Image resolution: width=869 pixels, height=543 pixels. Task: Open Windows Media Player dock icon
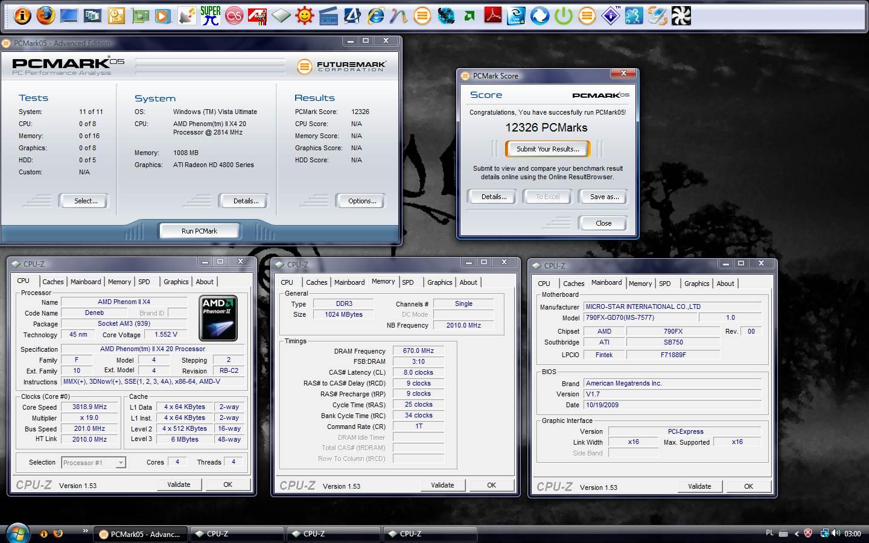tap(163, 16)
